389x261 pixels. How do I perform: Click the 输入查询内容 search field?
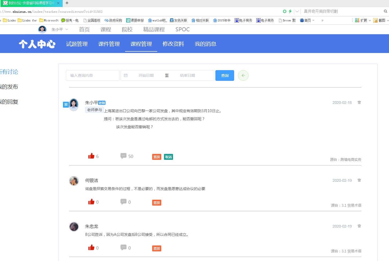[92, 75]
